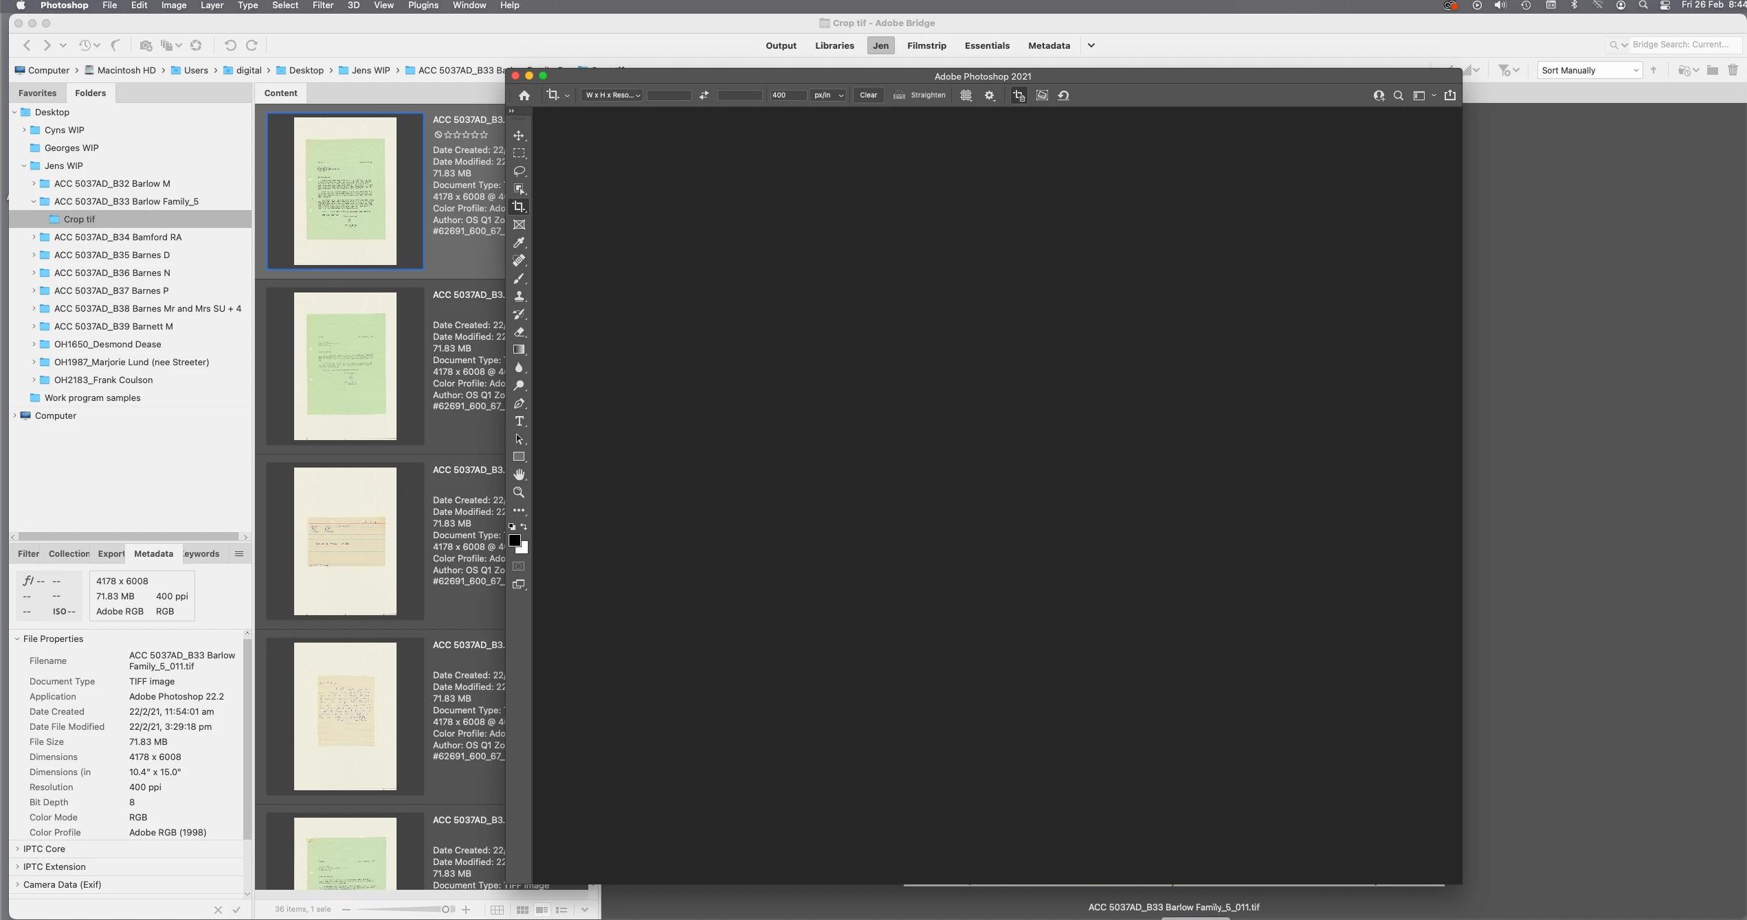
Task: Click the foreground color swatch
Action: [x=515, y=540]
